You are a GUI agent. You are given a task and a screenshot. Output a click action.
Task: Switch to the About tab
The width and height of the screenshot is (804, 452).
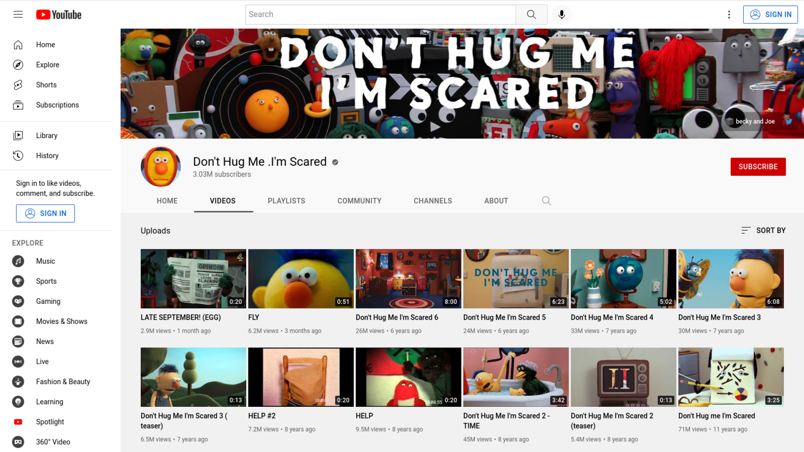(496, 201)
